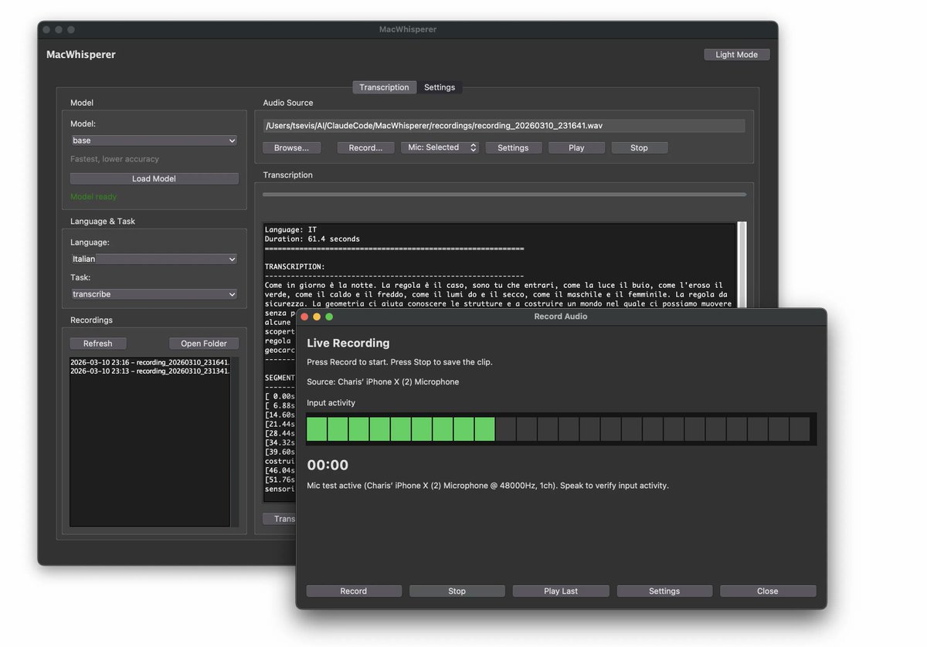Image resolution: width=927 pixels, height=647 pixels.
Task: Click the Source: Charis' iPhone X text
Action: [x=383, y=382]
